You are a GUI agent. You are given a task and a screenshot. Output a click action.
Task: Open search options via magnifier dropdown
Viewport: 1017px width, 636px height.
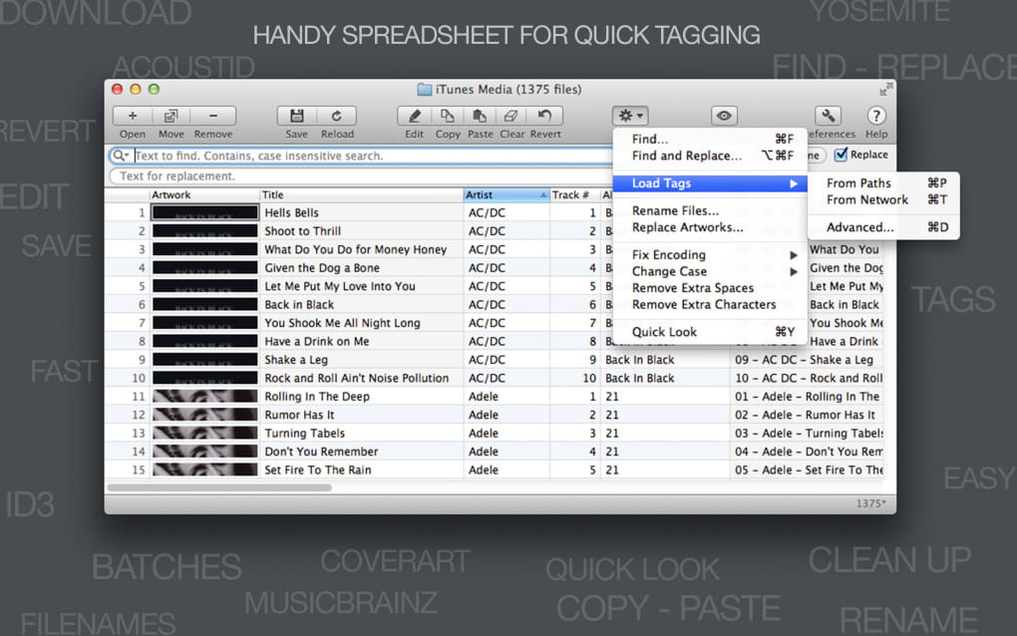point(121,156)
